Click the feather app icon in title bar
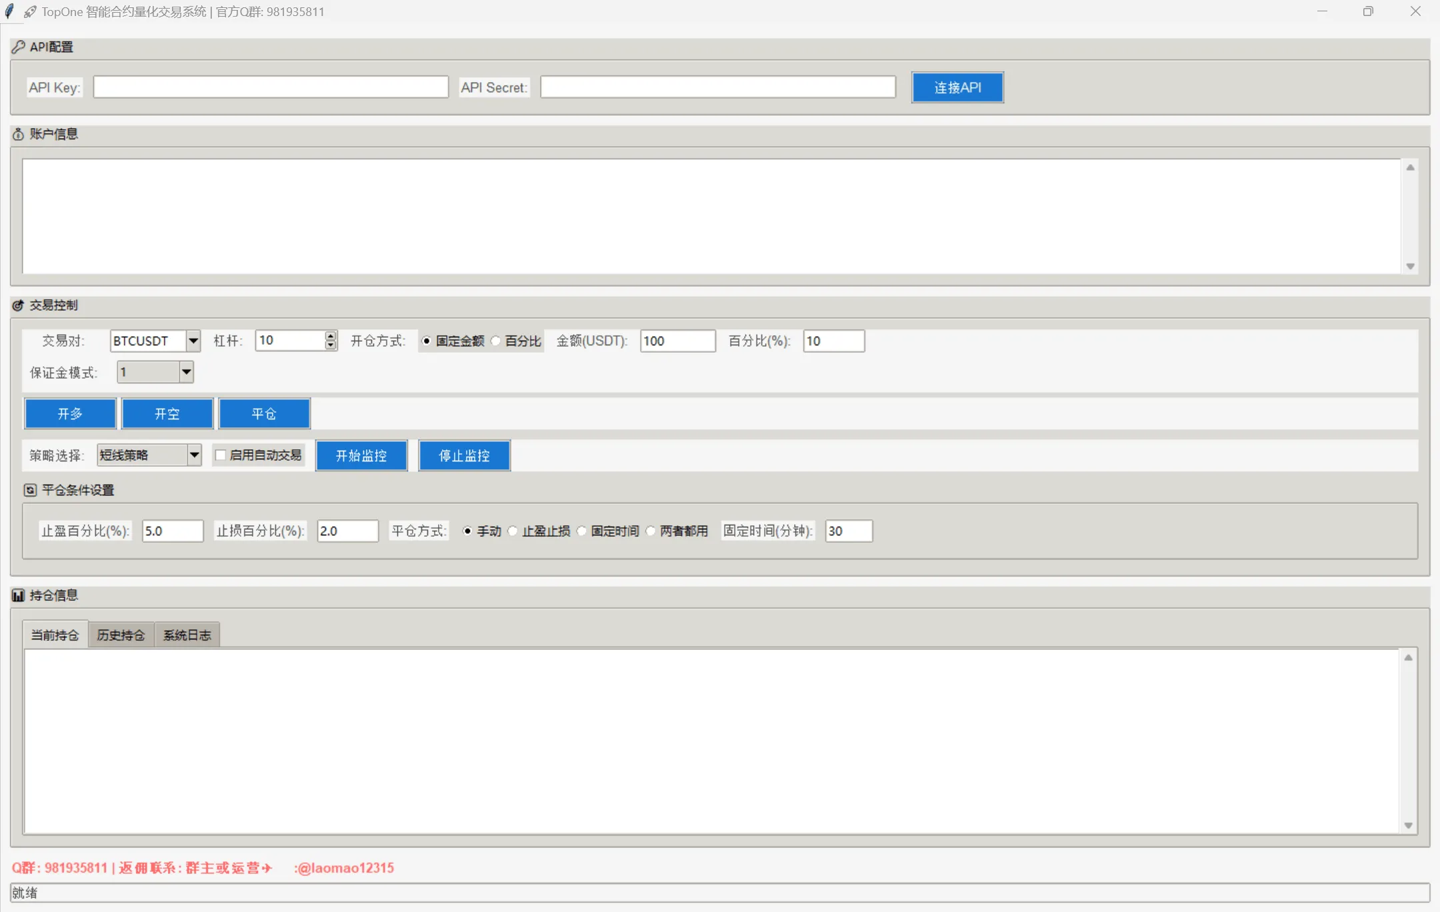Screen dimensions: 1440x912 click(x=9, y=11)
